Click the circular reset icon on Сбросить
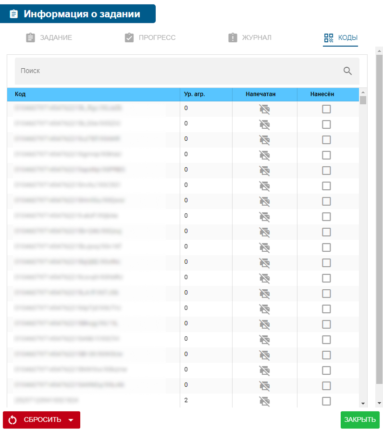Viewport: 383px width, 431px height. coord(13,420)
